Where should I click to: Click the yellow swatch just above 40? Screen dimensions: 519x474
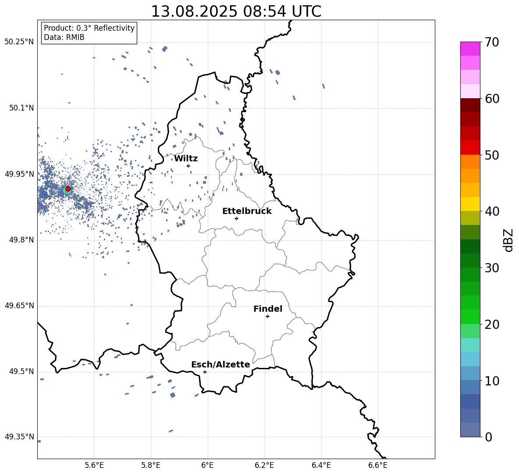click(470, 204)
